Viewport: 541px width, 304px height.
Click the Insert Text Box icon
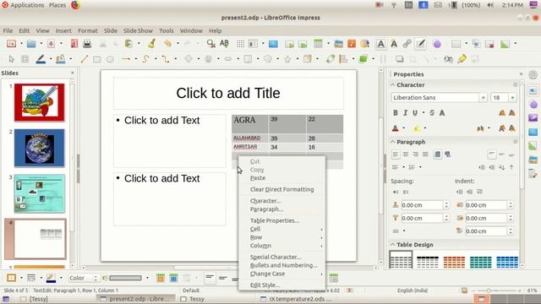(x=380, y=44)
